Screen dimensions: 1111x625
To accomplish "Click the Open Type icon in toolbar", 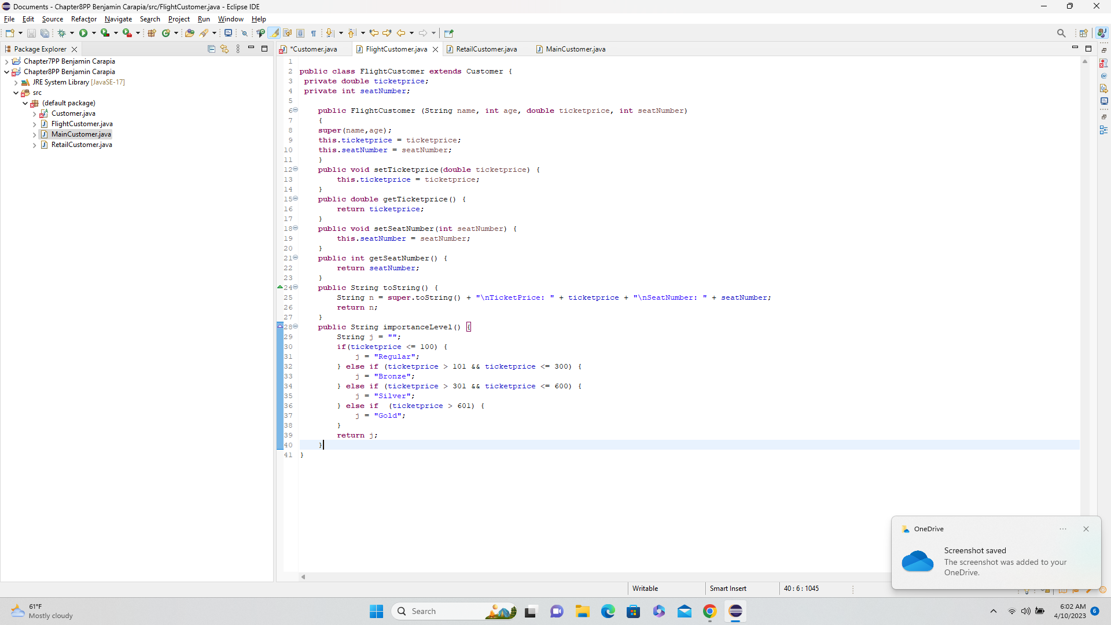I will point(189,33).
